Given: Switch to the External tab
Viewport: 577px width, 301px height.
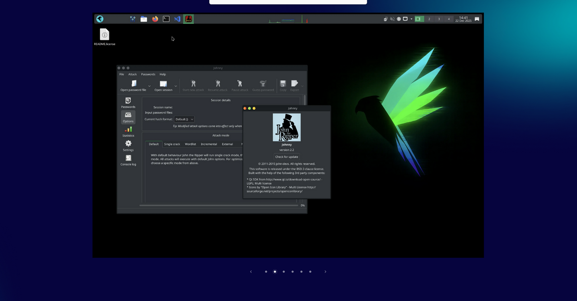Looking at the screenshot, I should point(227,144).
